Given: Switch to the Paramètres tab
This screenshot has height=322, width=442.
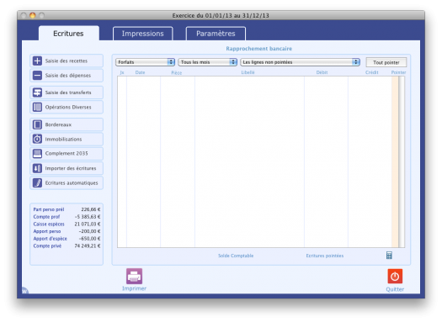Looking at the screenshot, I should 216,34.
